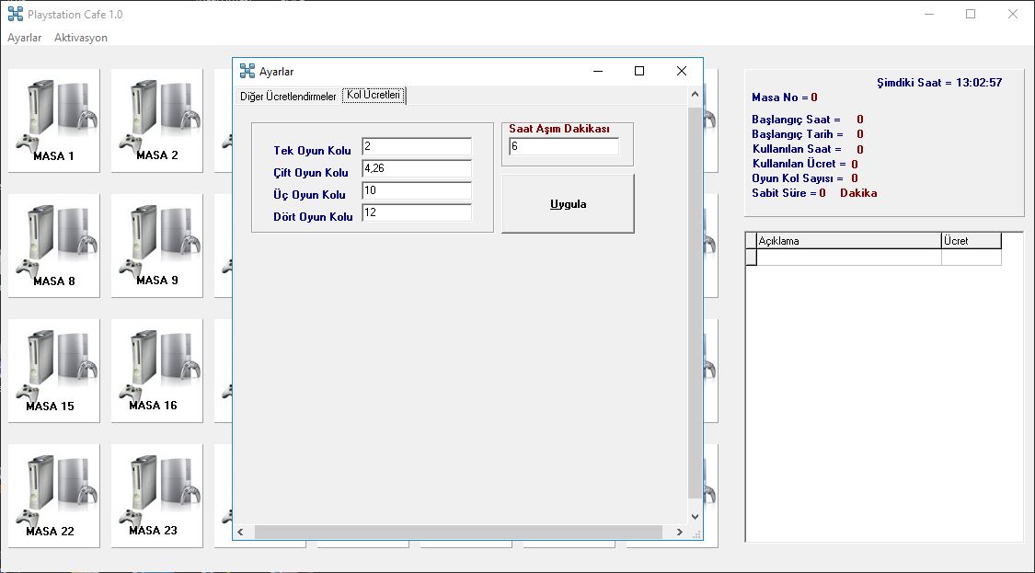Apply settings with the Uygula button
Viewport: 1035px width, 573px height.
tap(568, 204)
